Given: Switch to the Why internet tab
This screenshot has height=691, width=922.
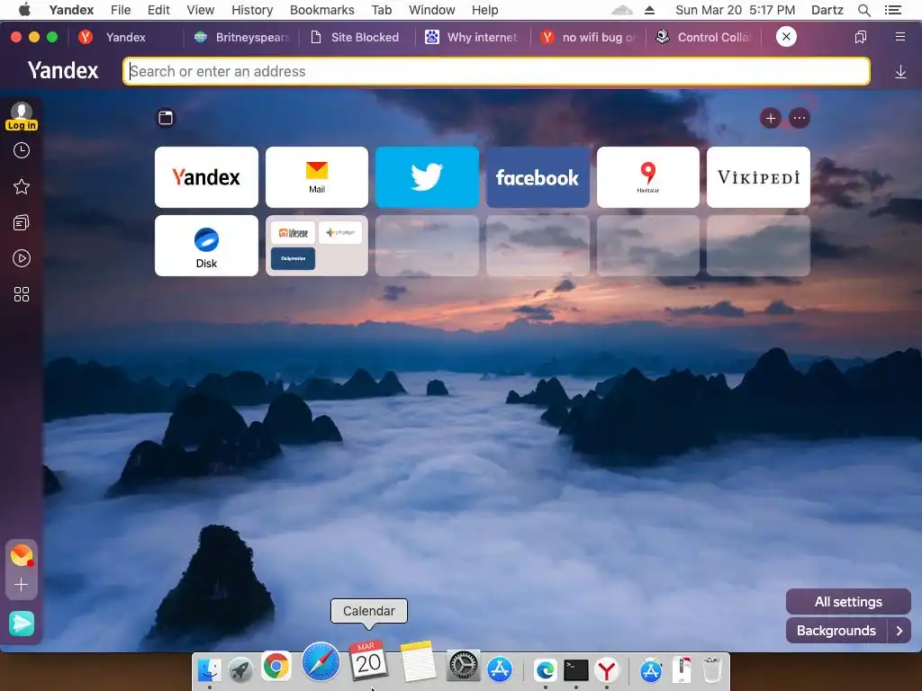Looking at the screenshot, I should [472, 37].
